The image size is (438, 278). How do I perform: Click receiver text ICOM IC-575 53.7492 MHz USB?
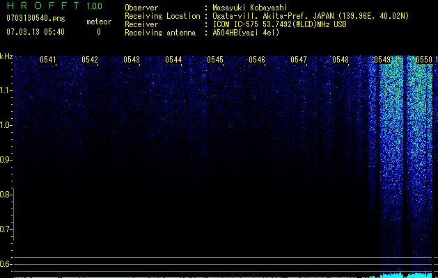[279, 24]
